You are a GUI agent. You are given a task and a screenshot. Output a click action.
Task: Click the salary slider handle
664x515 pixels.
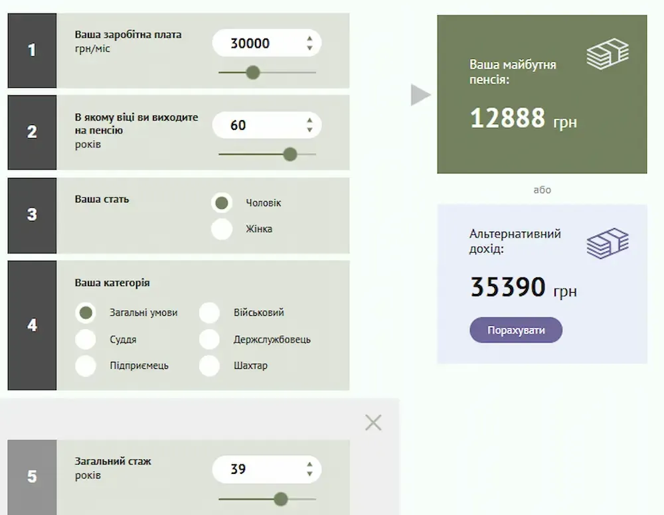252,72
